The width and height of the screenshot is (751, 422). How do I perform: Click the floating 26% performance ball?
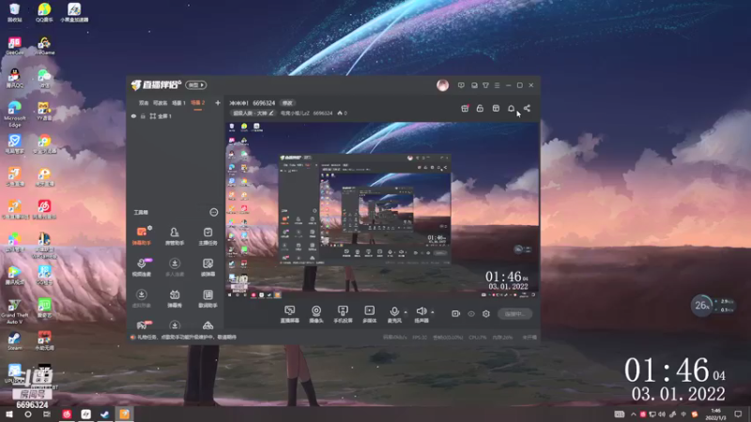(x=701, y=306)
